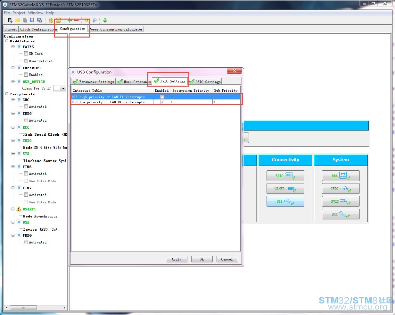Click the left scroll arrow of tree panel
The image size is (395, 315).
click(x=7, y=308)
